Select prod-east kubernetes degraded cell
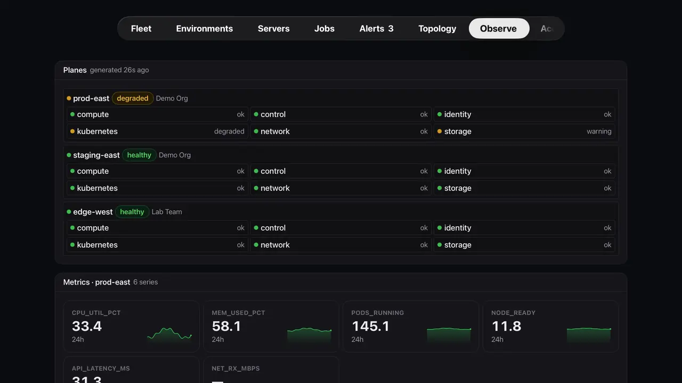Screen dimensions: 682x383 click(x=157, y=131)
